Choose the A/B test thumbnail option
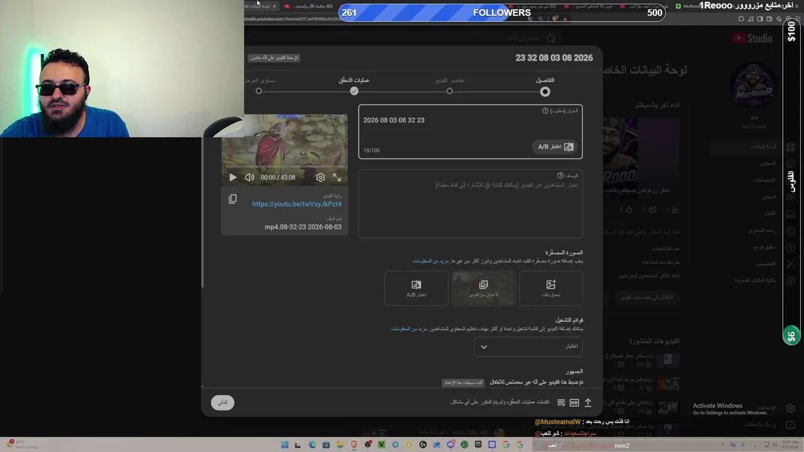 [x=416, y=288]
